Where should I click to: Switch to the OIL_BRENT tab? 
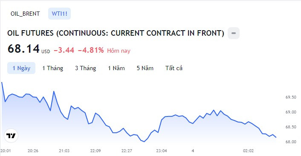tap(25, 14)
